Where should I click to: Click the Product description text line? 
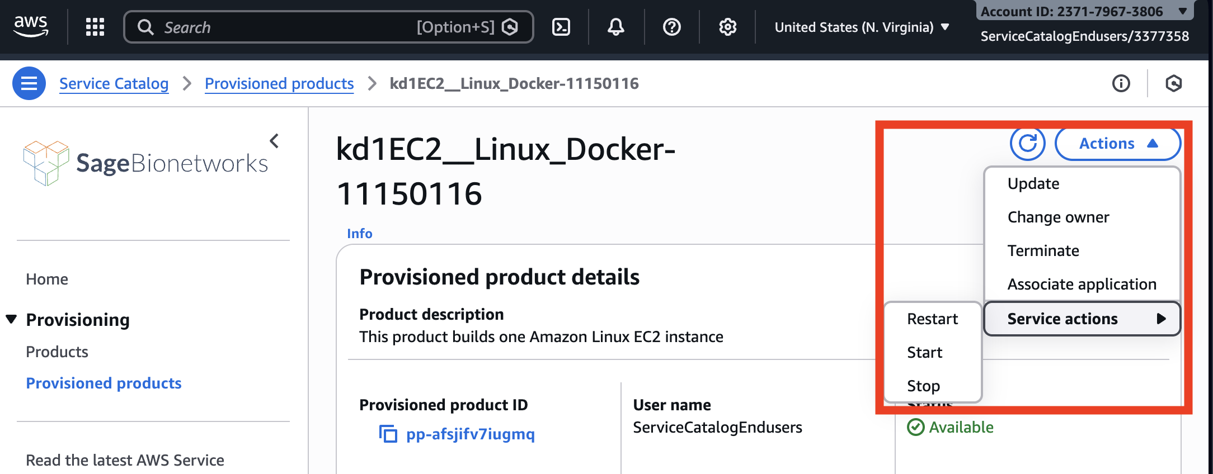tap(541, 336)
